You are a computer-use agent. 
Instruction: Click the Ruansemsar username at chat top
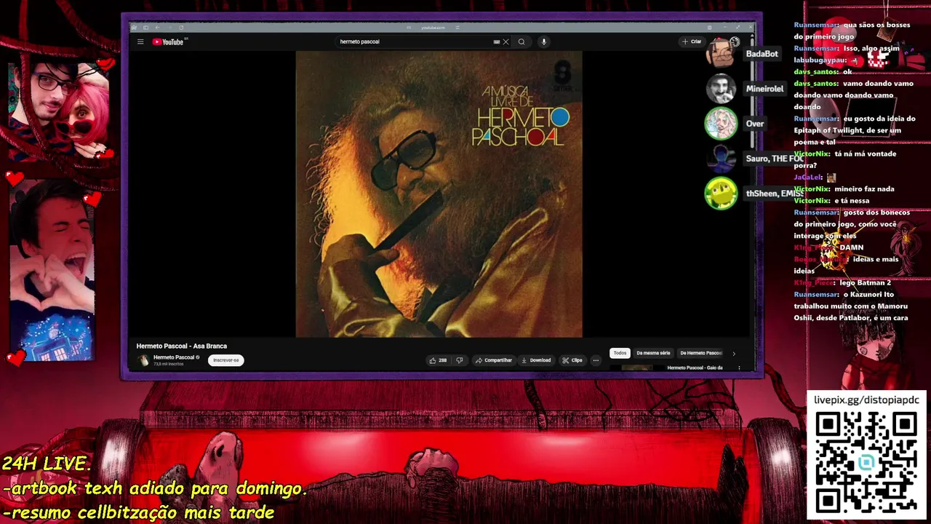coord(816,25)
